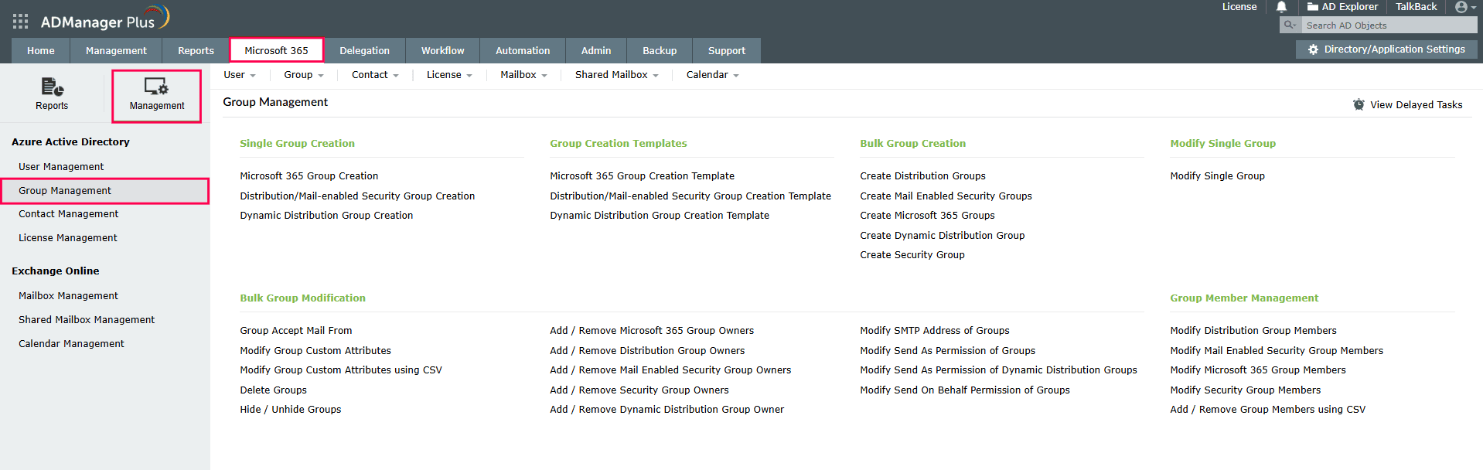
Task: Click the View Delayed Tasks clock icon
Action: click(1359, 104)
